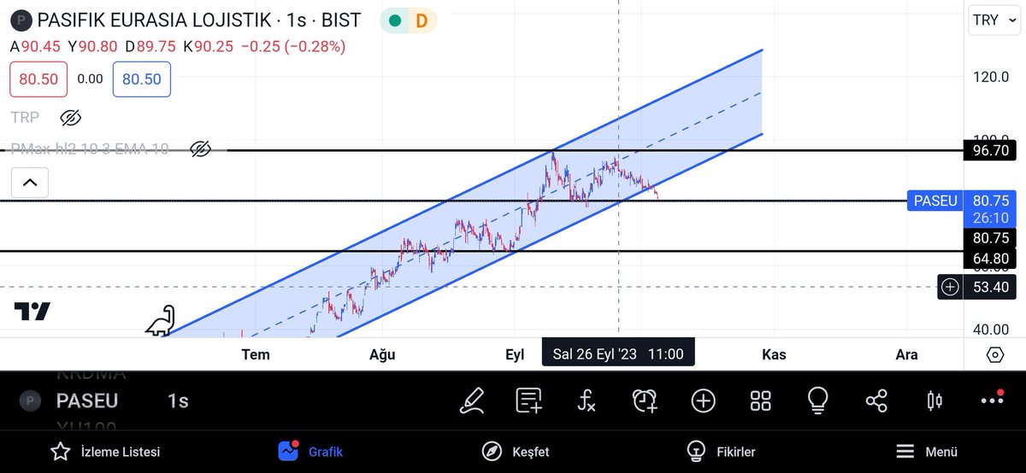Click the 0.00 spread value
The height and width of the screenshot is (473, 1026).
pyautogui.click(x=90, y=79)
